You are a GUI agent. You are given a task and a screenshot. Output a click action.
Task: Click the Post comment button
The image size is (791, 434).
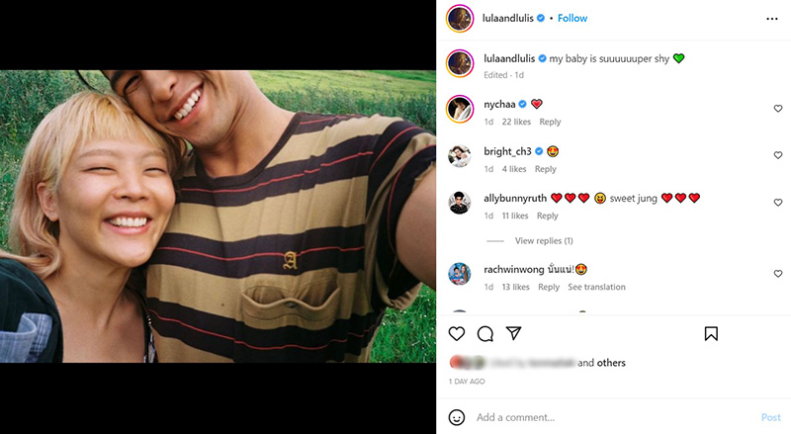tap(770, 417)
